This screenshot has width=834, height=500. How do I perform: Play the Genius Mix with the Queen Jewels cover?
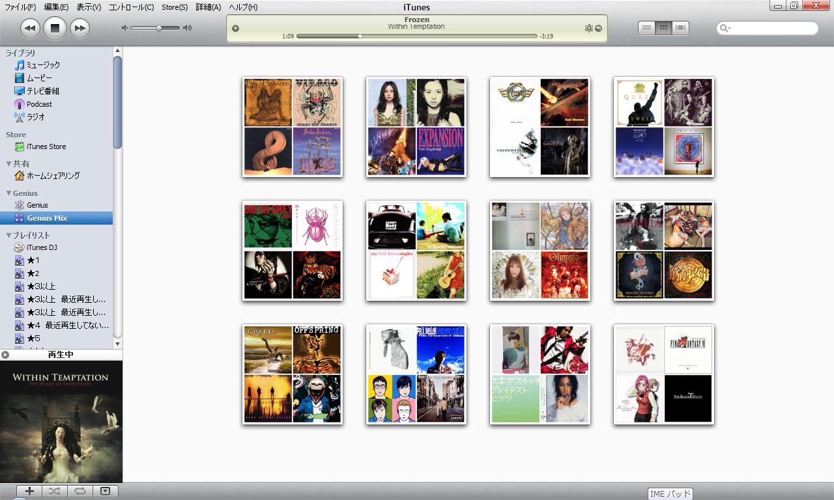pyautogui.click(x=664, y=127)
